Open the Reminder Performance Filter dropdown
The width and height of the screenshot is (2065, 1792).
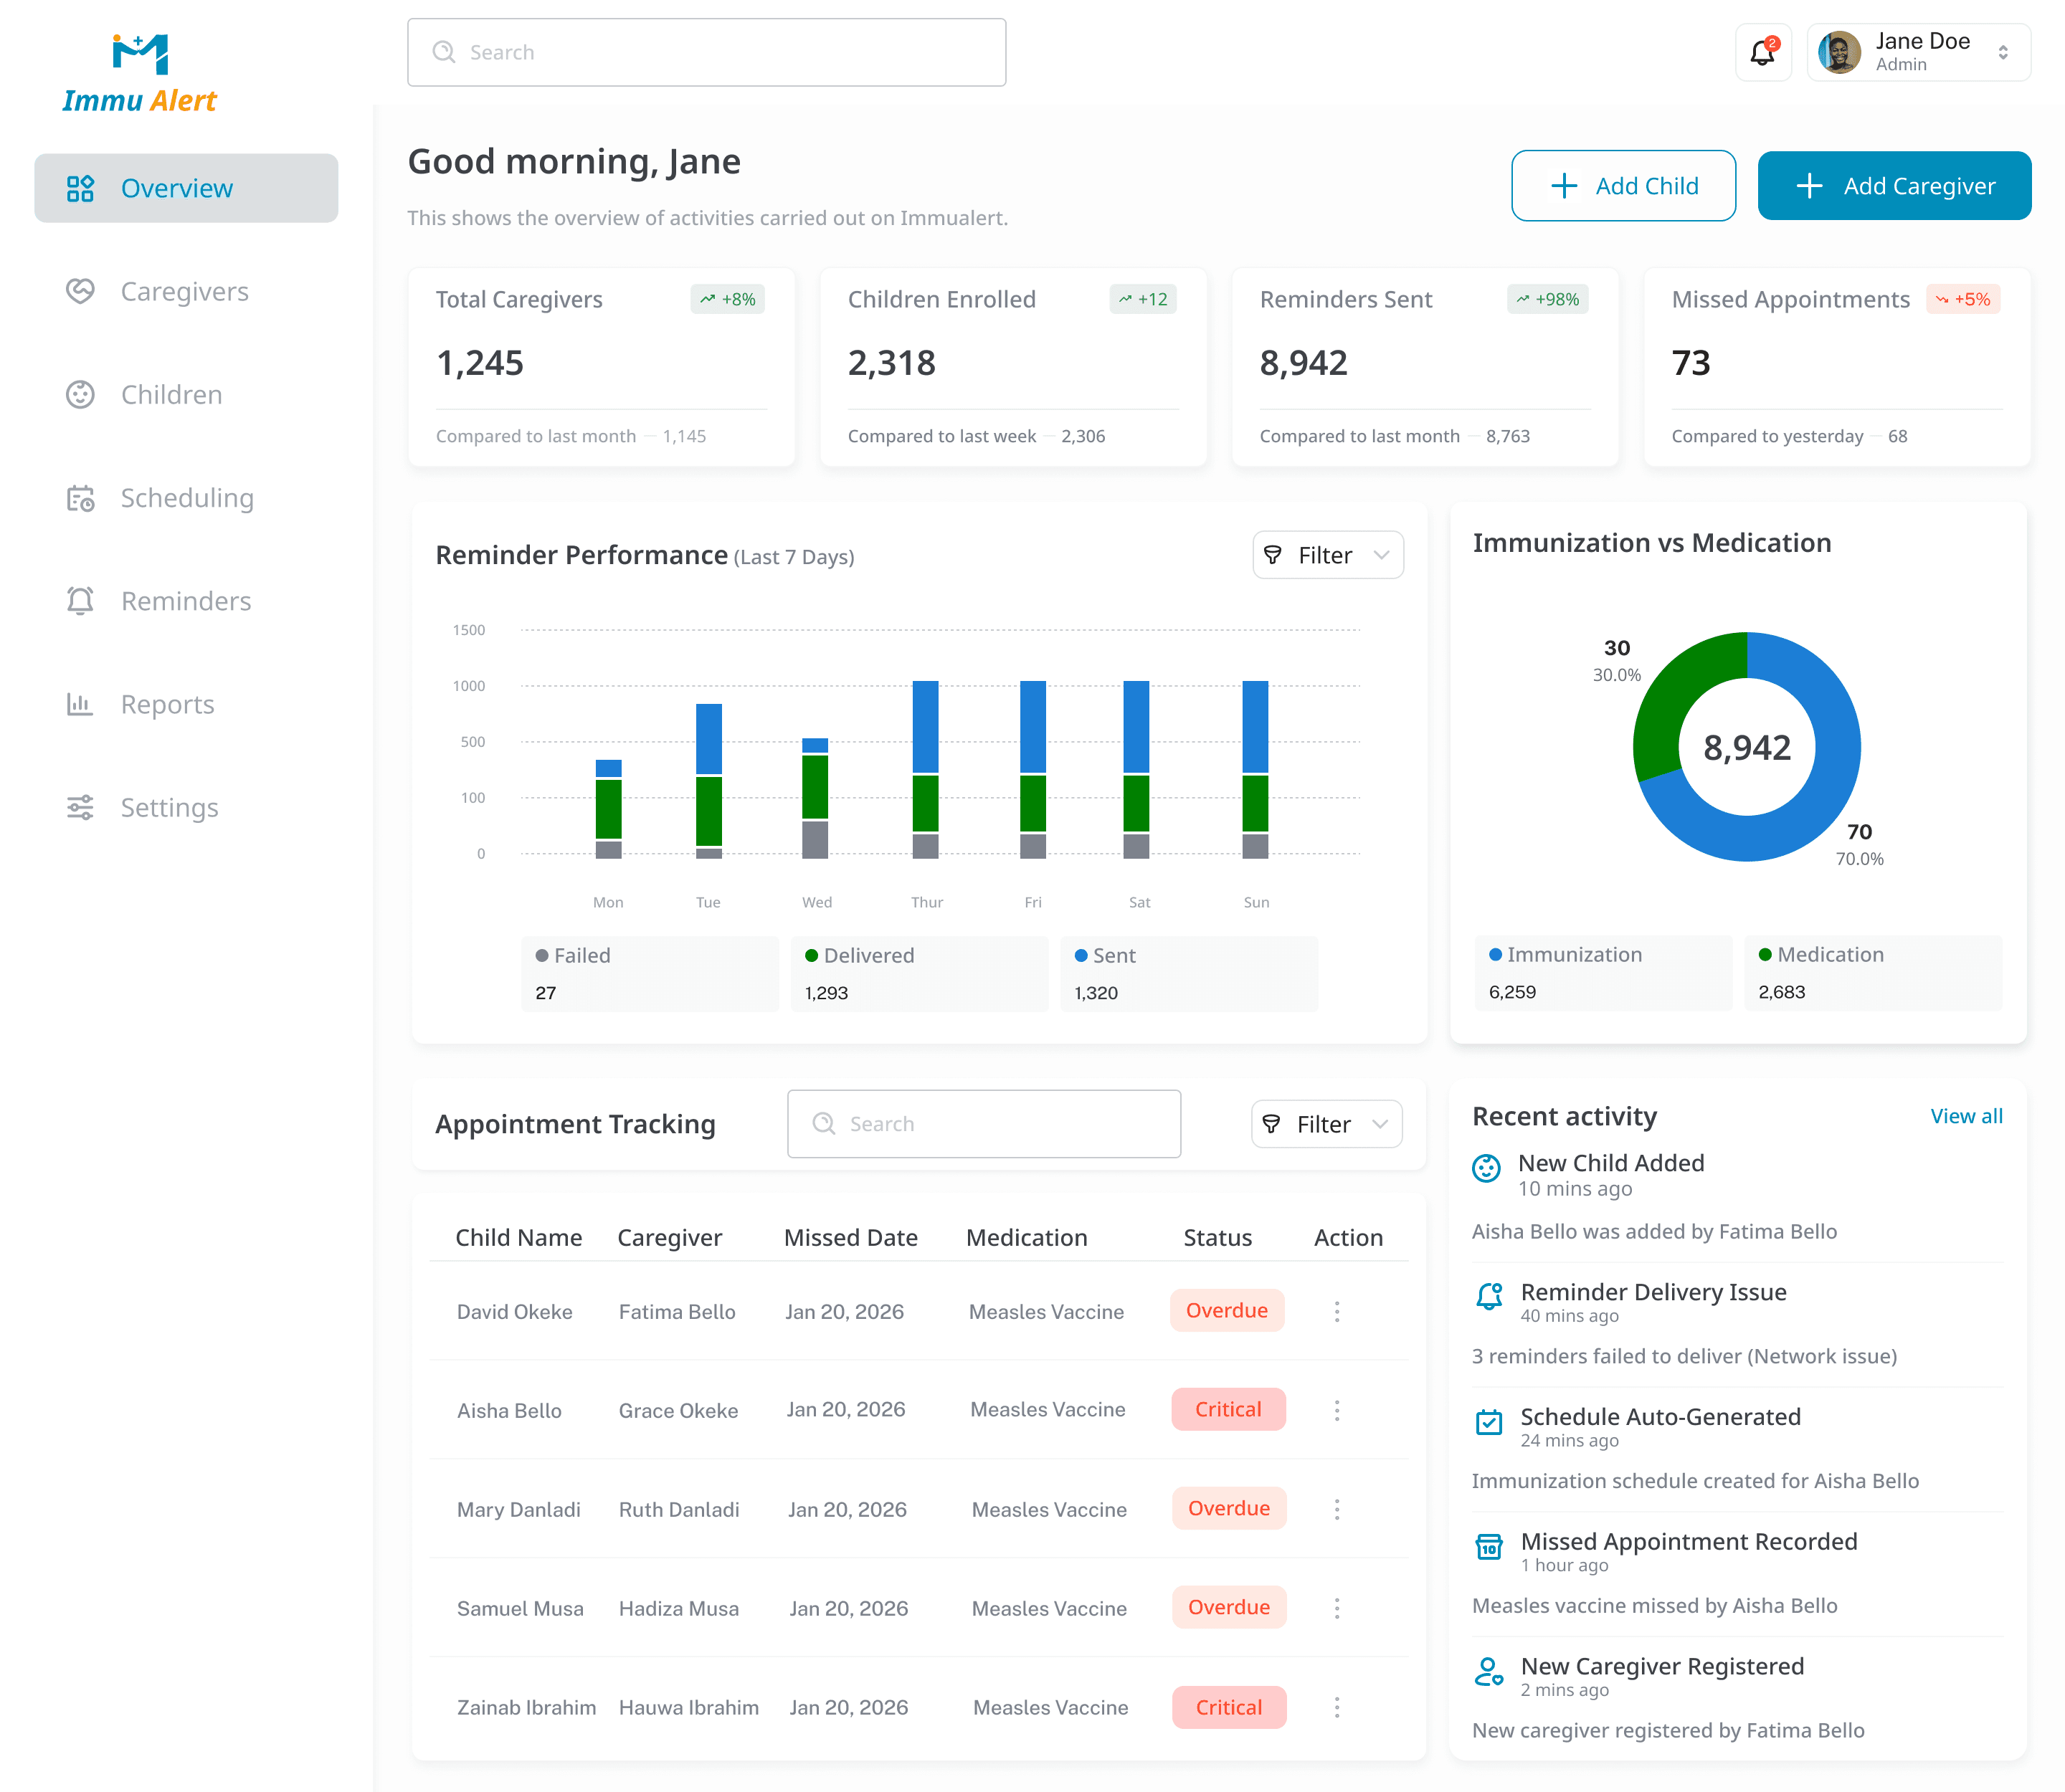tap(1328, 555)
